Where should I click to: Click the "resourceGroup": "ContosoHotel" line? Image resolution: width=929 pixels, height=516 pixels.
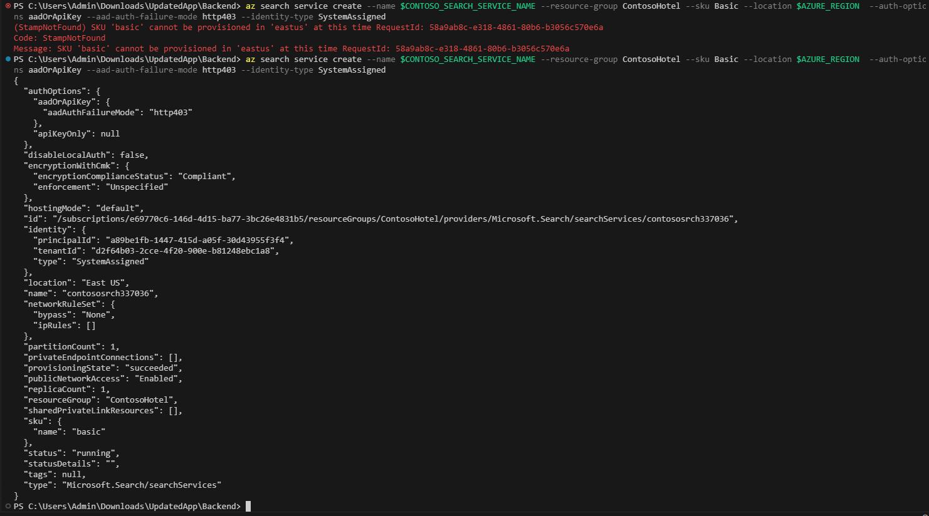[x=101, y=400]
